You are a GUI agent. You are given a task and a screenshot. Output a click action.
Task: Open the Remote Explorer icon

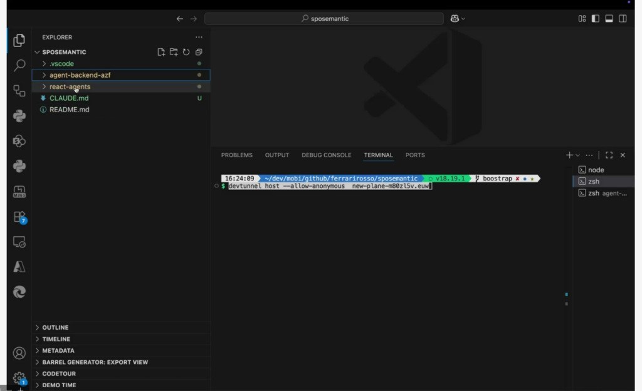click(19, 242)
